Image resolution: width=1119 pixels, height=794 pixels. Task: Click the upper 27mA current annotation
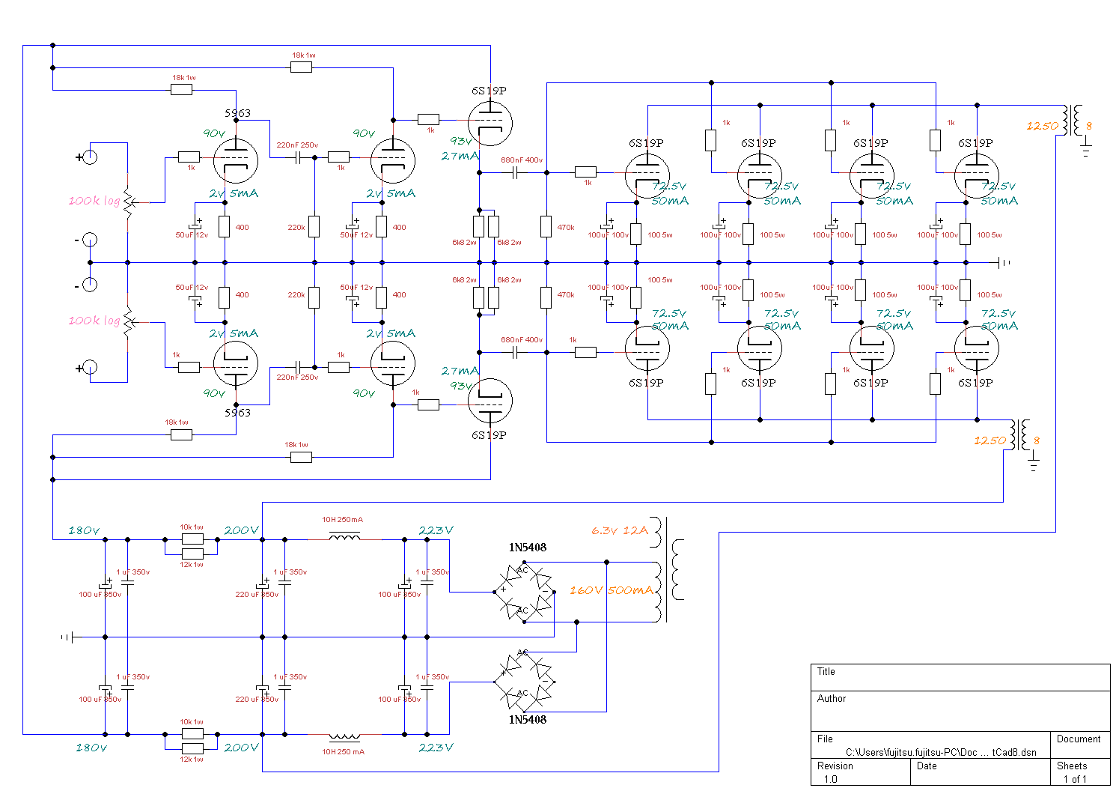click(x=460, y=156)
